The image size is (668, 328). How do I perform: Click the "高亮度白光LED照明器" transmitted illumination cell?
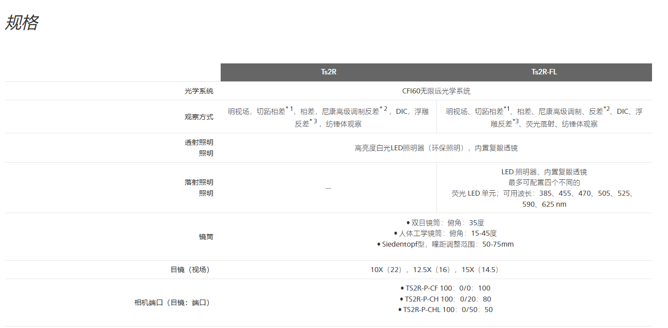436,148
